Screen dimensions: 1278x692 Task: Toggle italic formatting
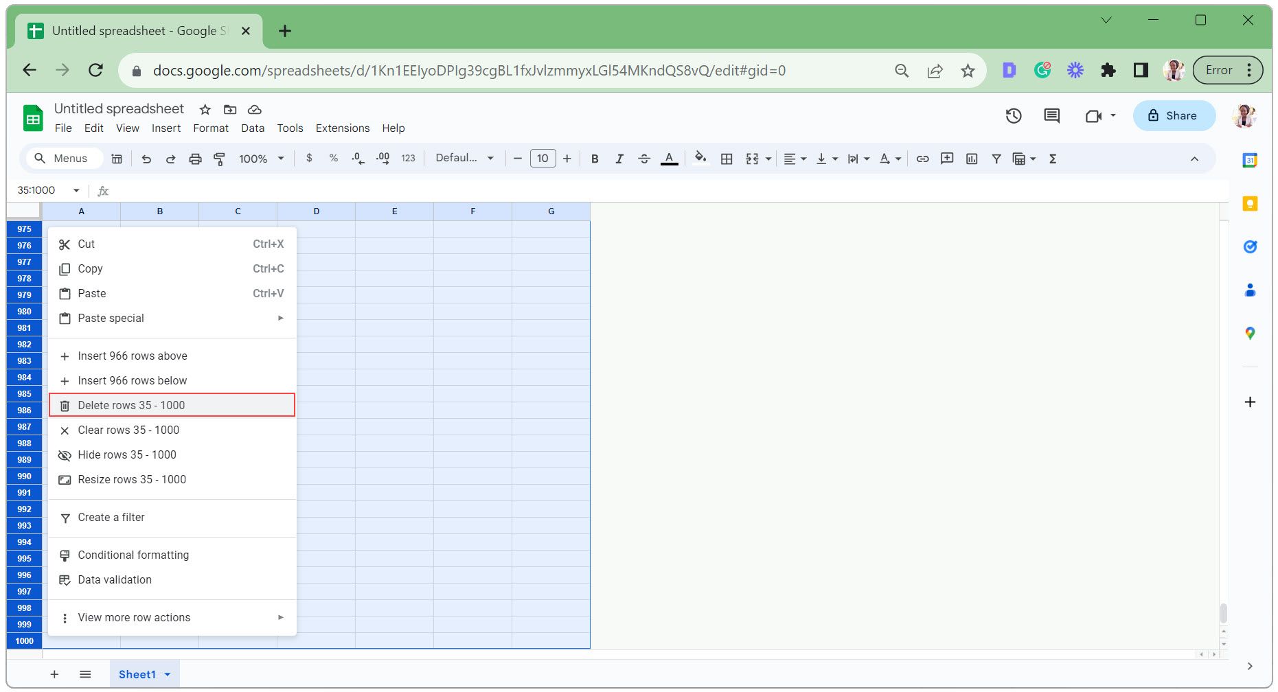619,159
